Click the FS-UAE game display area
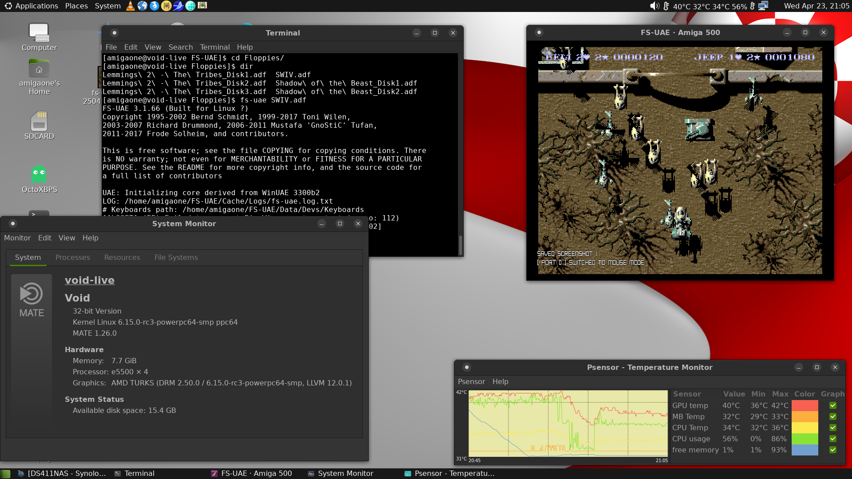Viewport: 852px width, 479px height. pos(680,160)
